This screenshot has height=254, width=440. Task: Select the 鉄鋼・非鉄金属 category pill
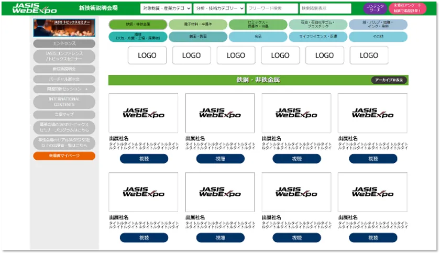point(138,25)
